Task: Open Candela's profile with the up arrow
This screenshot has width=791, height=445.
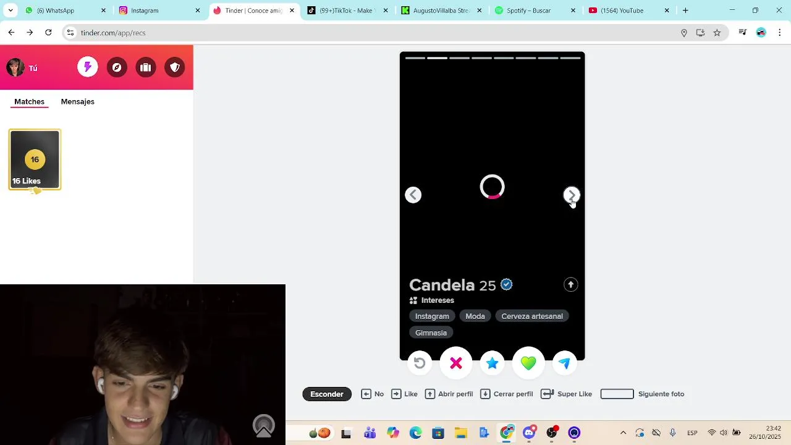Action: [x=570, y=284]
